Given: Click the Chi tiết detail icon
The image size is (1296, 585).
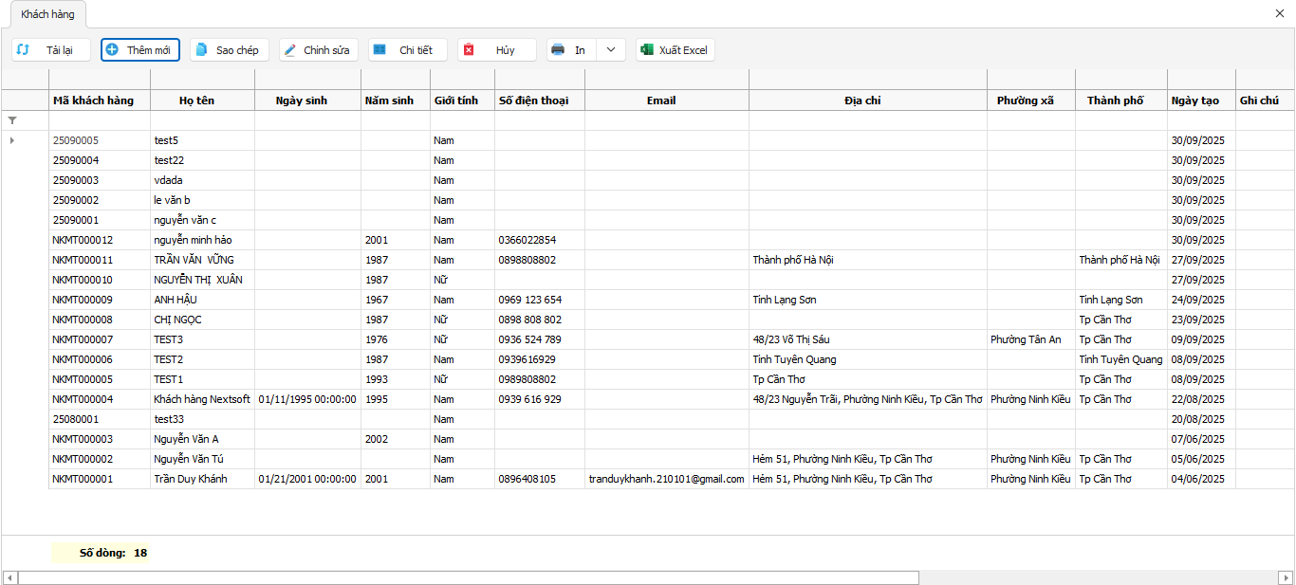Looking at the screenshot, I should 380,50.
